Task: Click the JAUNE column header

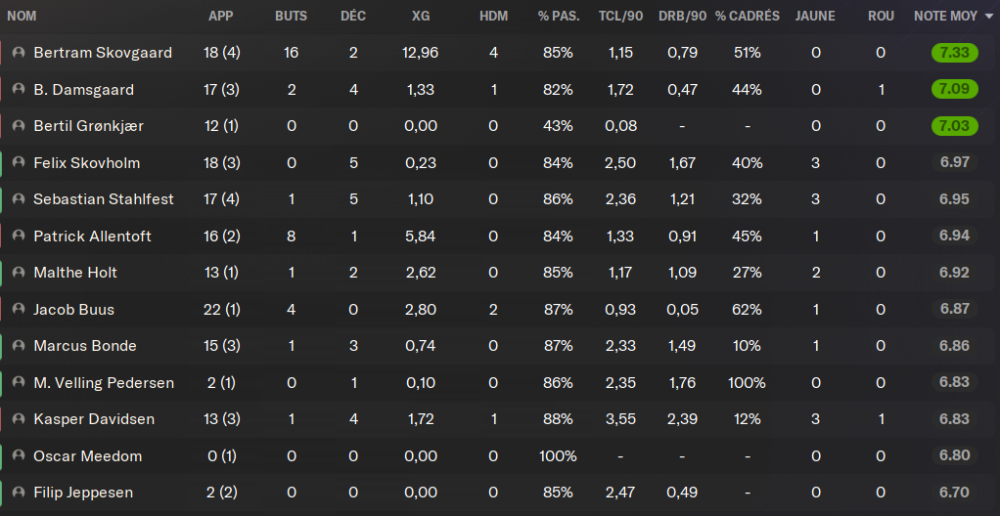Action: point(815,17)
